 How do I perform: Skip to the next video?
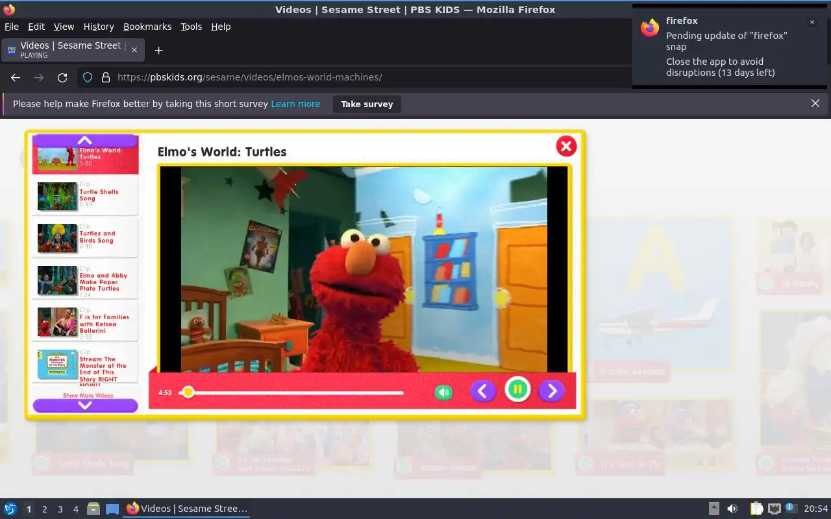point(552,391)
